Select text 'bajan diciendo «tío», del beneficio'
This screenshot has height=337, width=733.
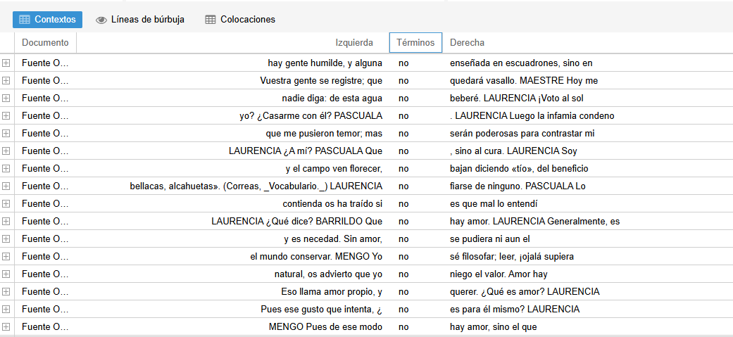(x=519, y=169)
